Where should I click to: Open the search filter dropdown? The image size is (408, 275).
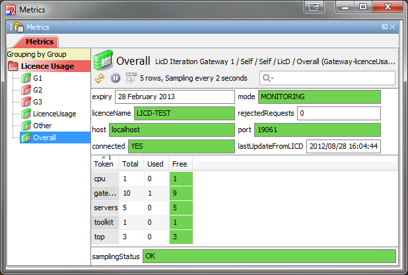pyautogui.click(x=268, y=78)
